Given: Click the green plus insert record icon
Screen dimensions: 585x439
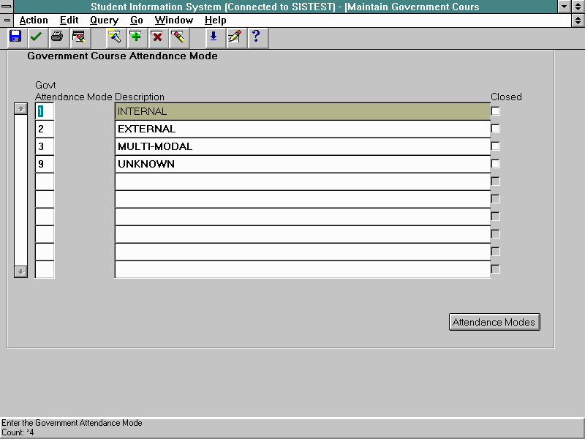Looking at the screenshot, I should coord(135,37).
